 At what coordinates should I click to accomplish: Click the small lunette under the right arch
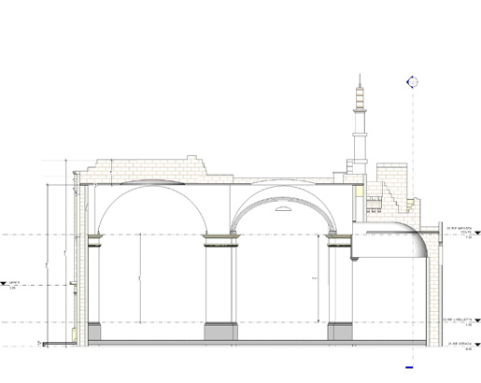[x=283, y=209]
